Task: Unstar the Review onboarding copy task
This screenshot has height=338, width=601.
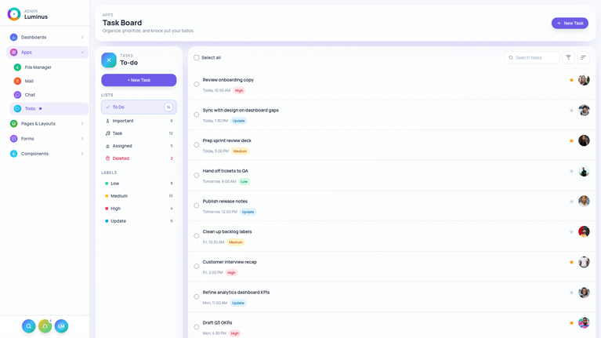Action: pyautogui.click(x=571, y=80)
